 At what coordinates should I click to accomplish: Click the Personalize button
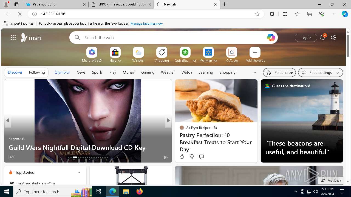pyautogui.click(x=279, y=73)
